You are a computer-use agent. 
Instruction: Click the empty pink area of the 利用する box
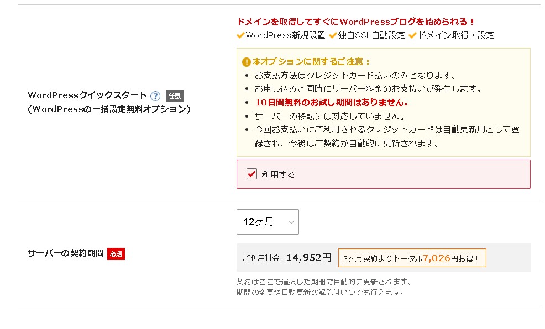(415, 174)
